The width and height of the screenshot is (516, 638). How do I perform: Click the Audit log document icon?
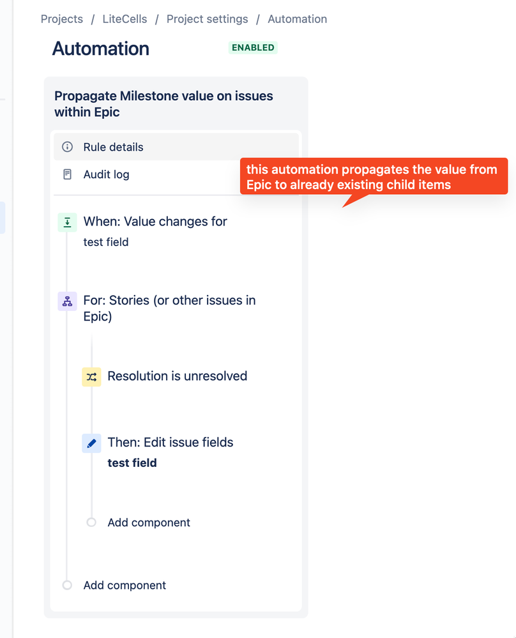point(67,174)
